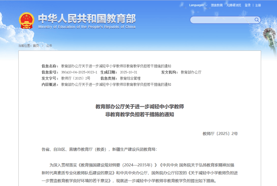
Task: Click the 登录 login link
Action: click(x=248, y=5)
